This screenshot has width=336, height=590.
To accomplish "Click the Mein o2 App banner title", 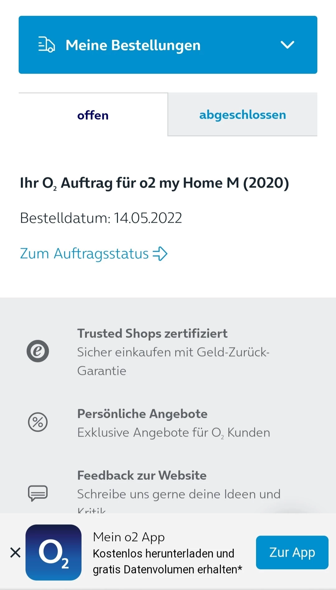I will 129,537.
